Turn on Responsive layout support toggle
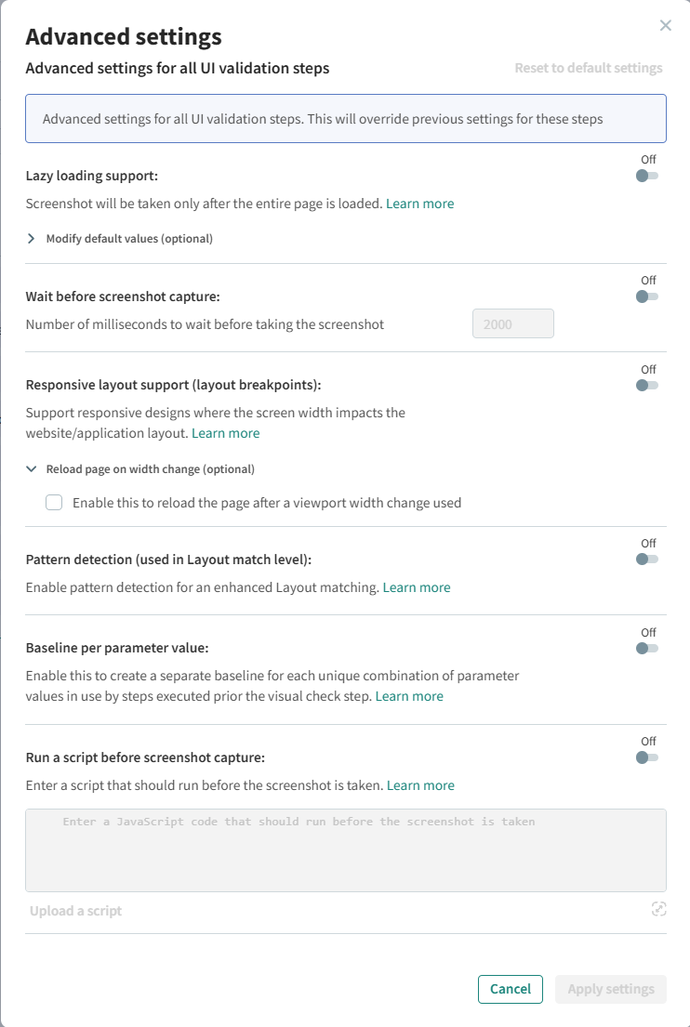 tap(647, 385)
